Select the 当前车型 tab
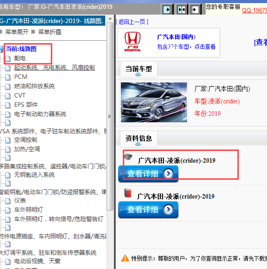 [139, 70]
